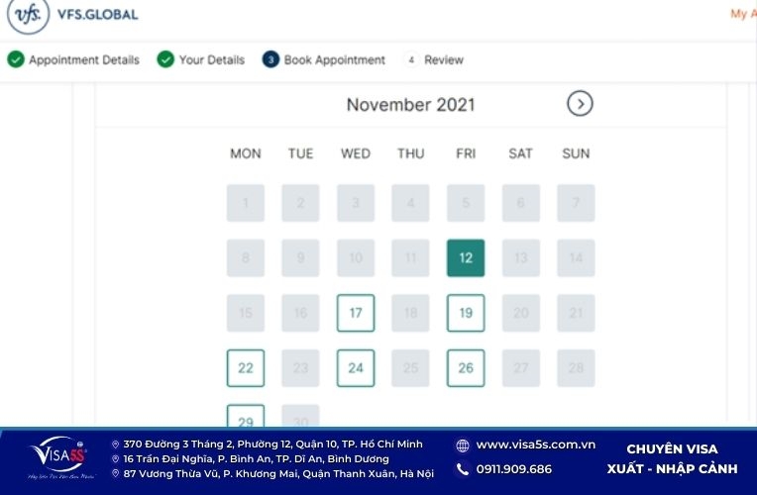Click the phone icon beside hotline number
Viewport: 757px width, 495px height.
(463, 469)
